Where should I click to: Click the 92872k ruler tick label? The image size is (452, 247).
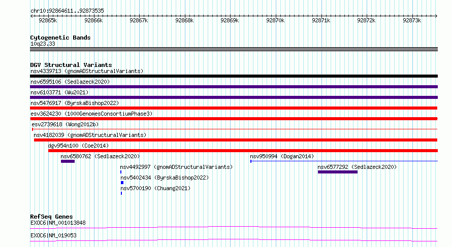[x=366, y=20]
